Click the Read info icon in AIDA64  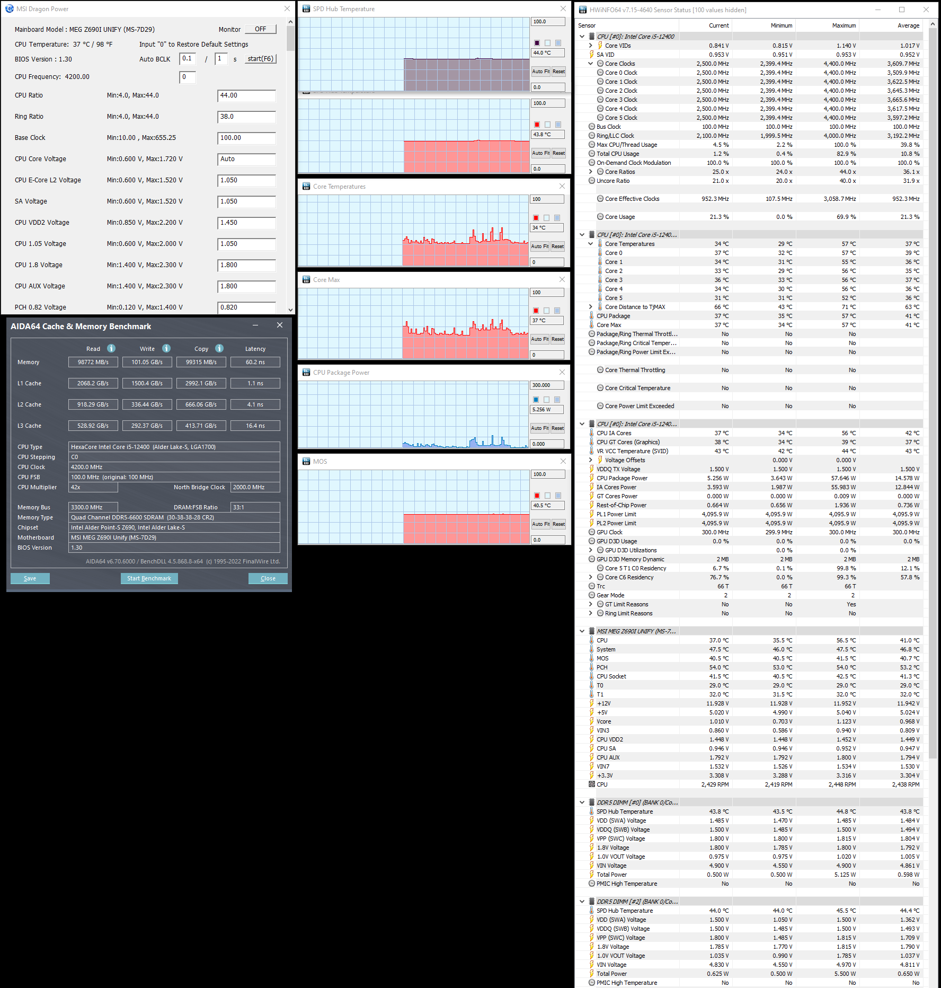(111, 348)
